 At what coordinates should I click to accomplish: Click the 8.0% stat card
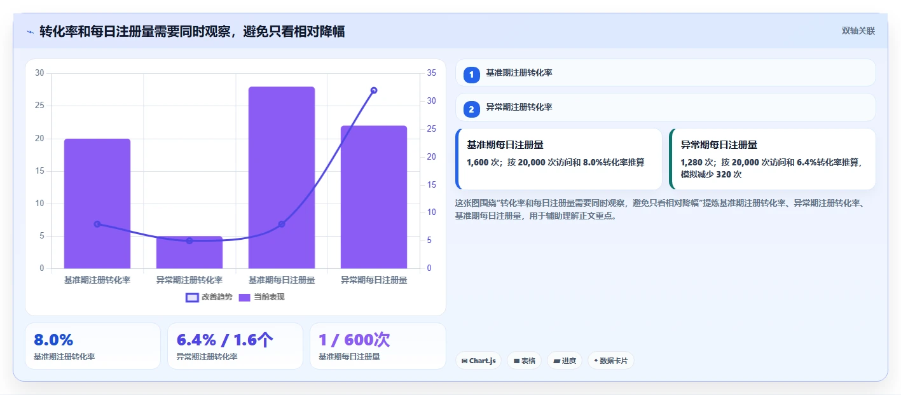[93, 346]
